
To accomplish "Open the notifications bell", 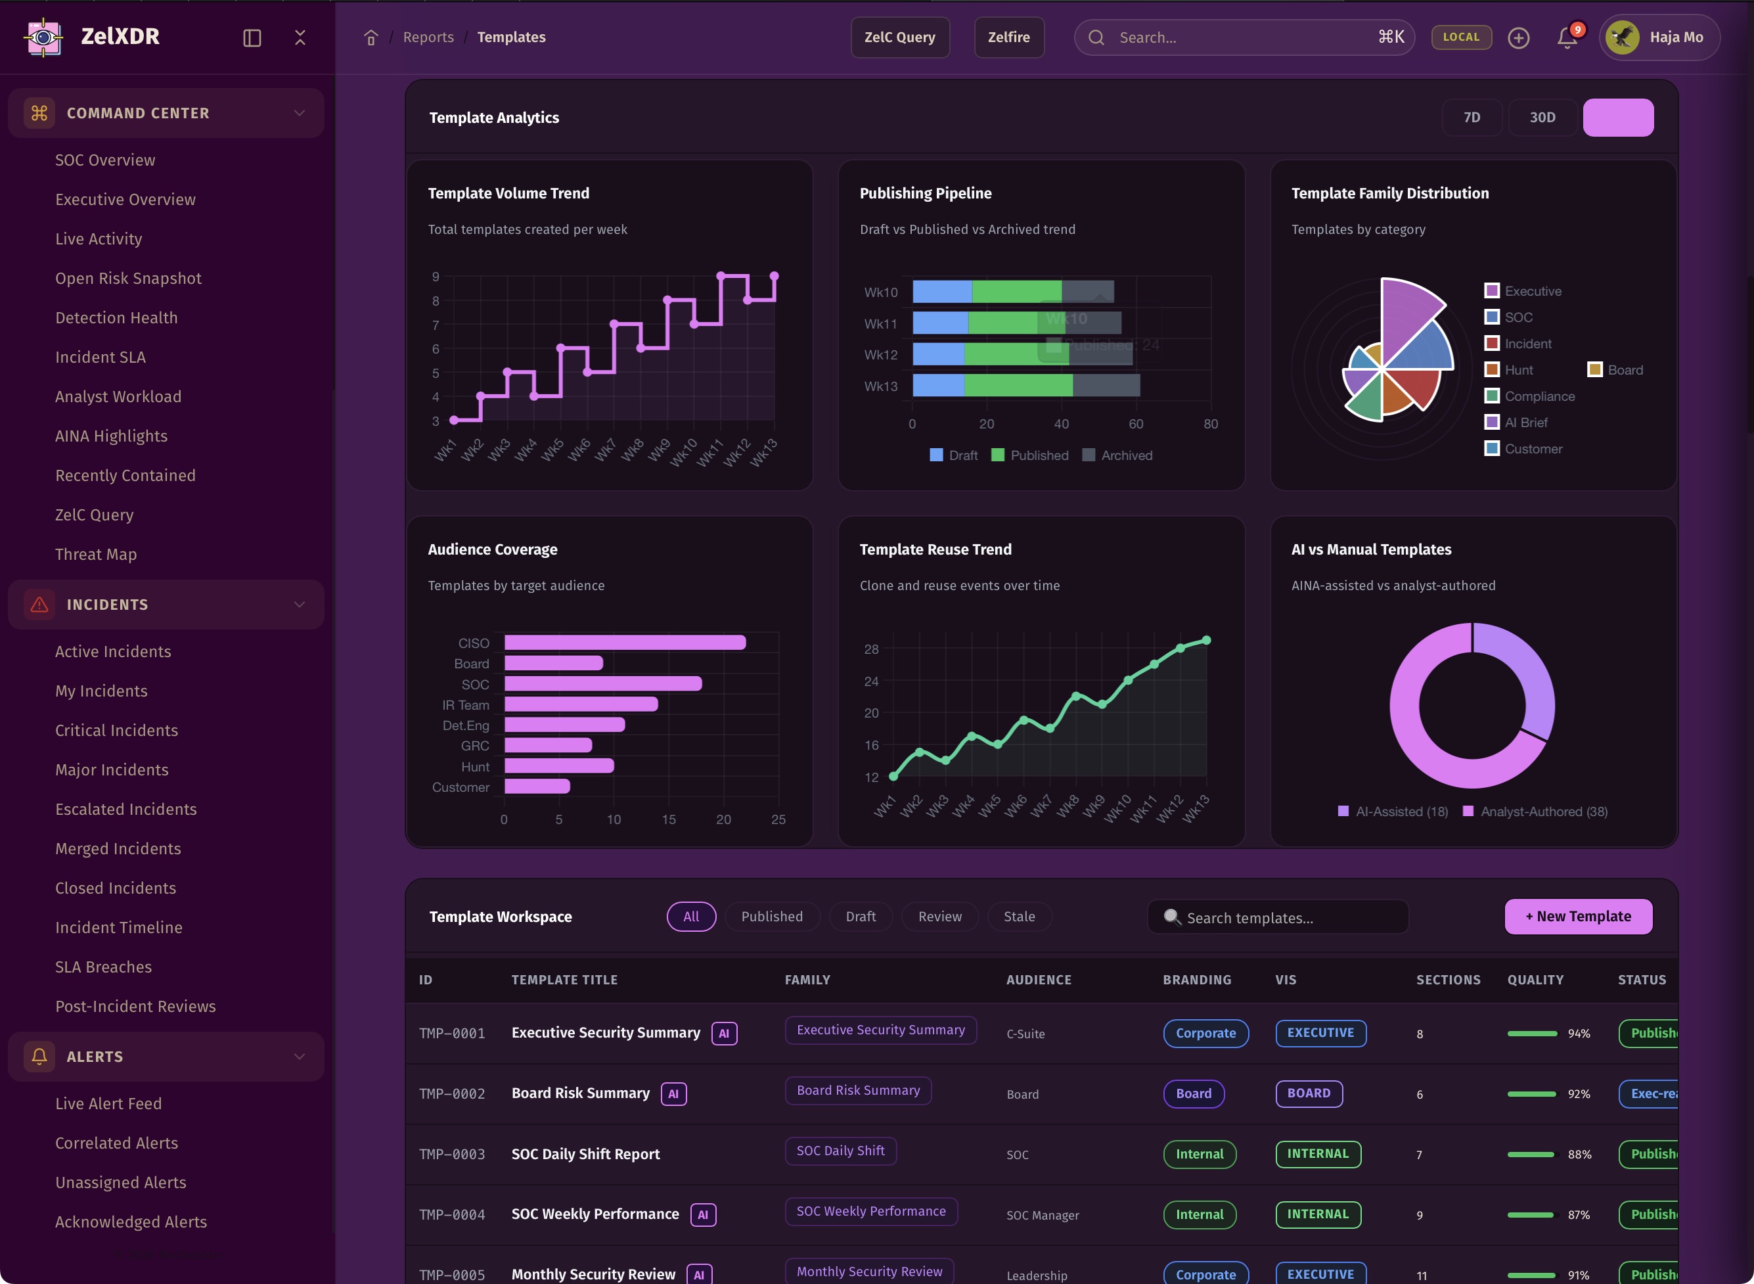I will pos(1567,37).
